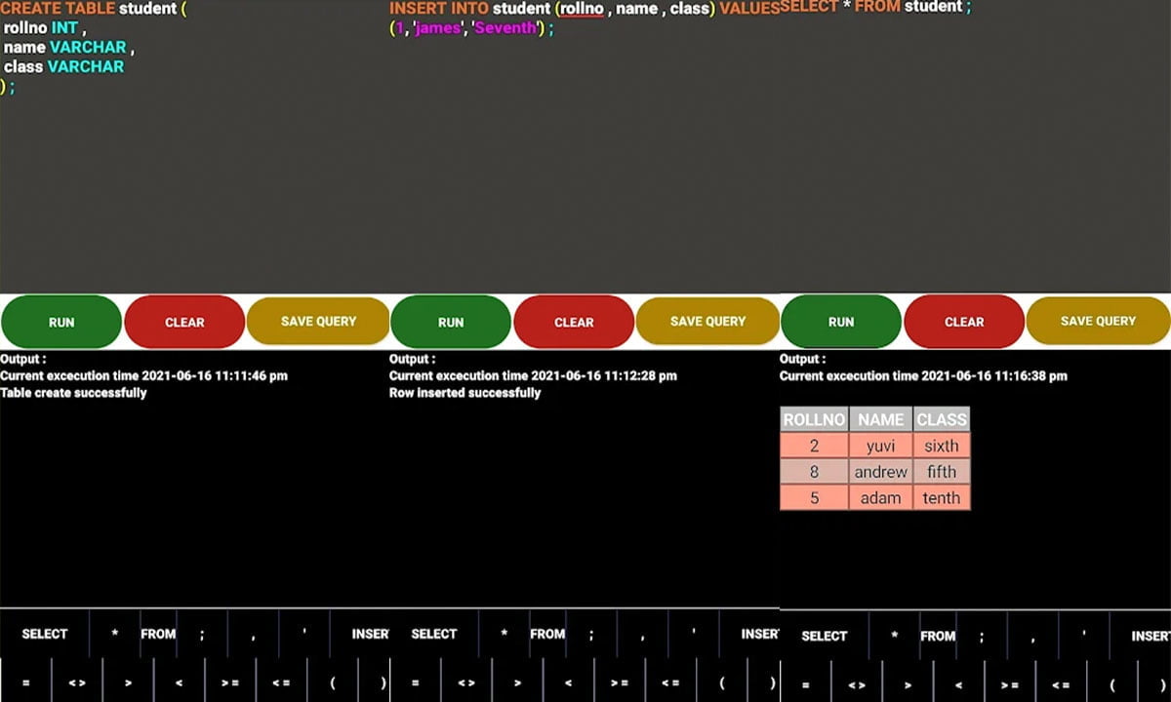Tap equals key in INSERT INTO screen
This screenshot has width=1171, height=702.
[415, 682]
